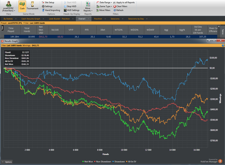Open help icon in Results Graph filter bar

(x=223, y=45)
